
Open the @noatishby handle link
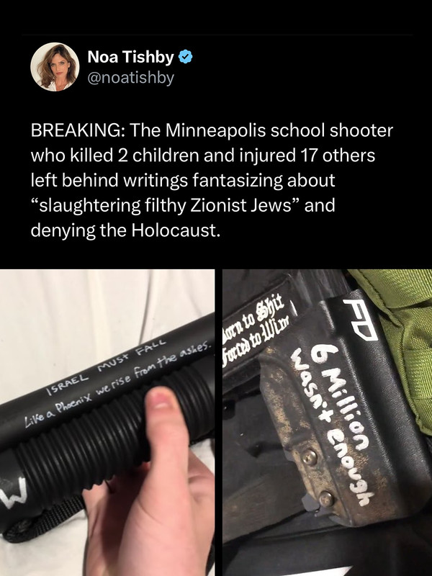[131, 78]
